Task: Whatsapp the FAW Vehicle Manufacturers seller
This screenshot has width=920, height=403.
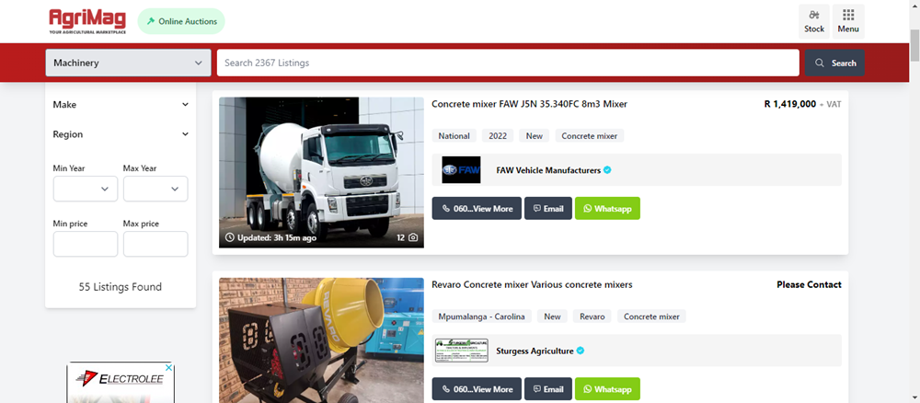Action: pos(607,208)
